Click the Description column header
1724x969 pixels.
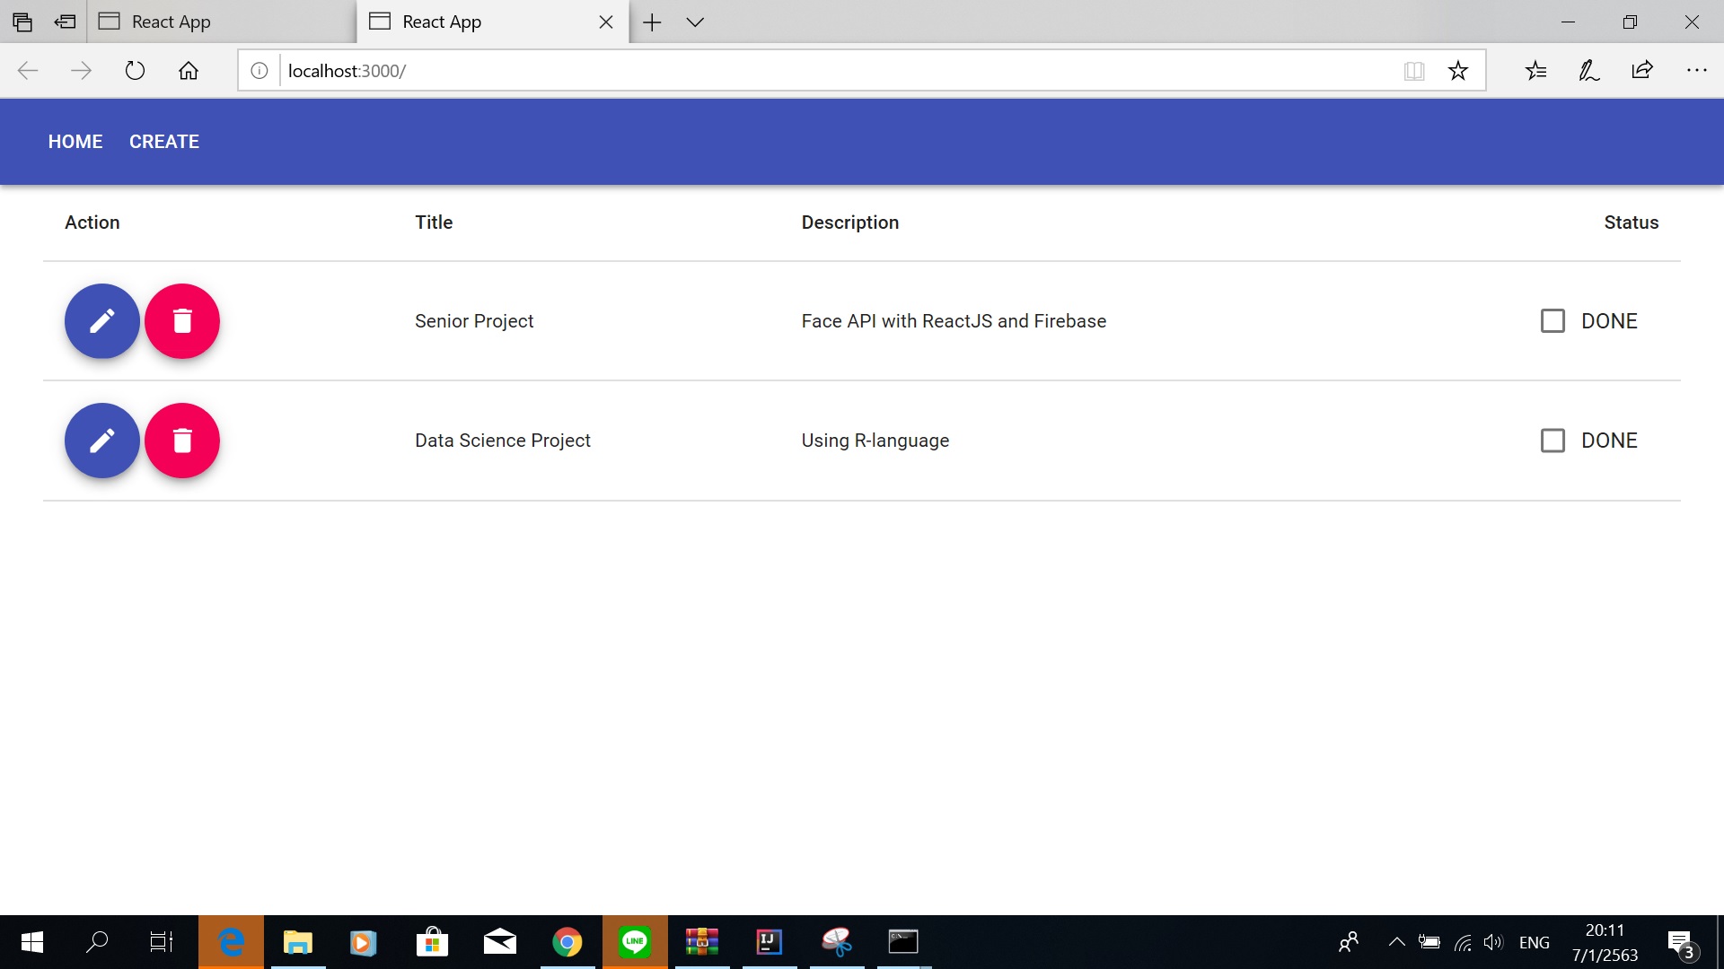(850, 223)
